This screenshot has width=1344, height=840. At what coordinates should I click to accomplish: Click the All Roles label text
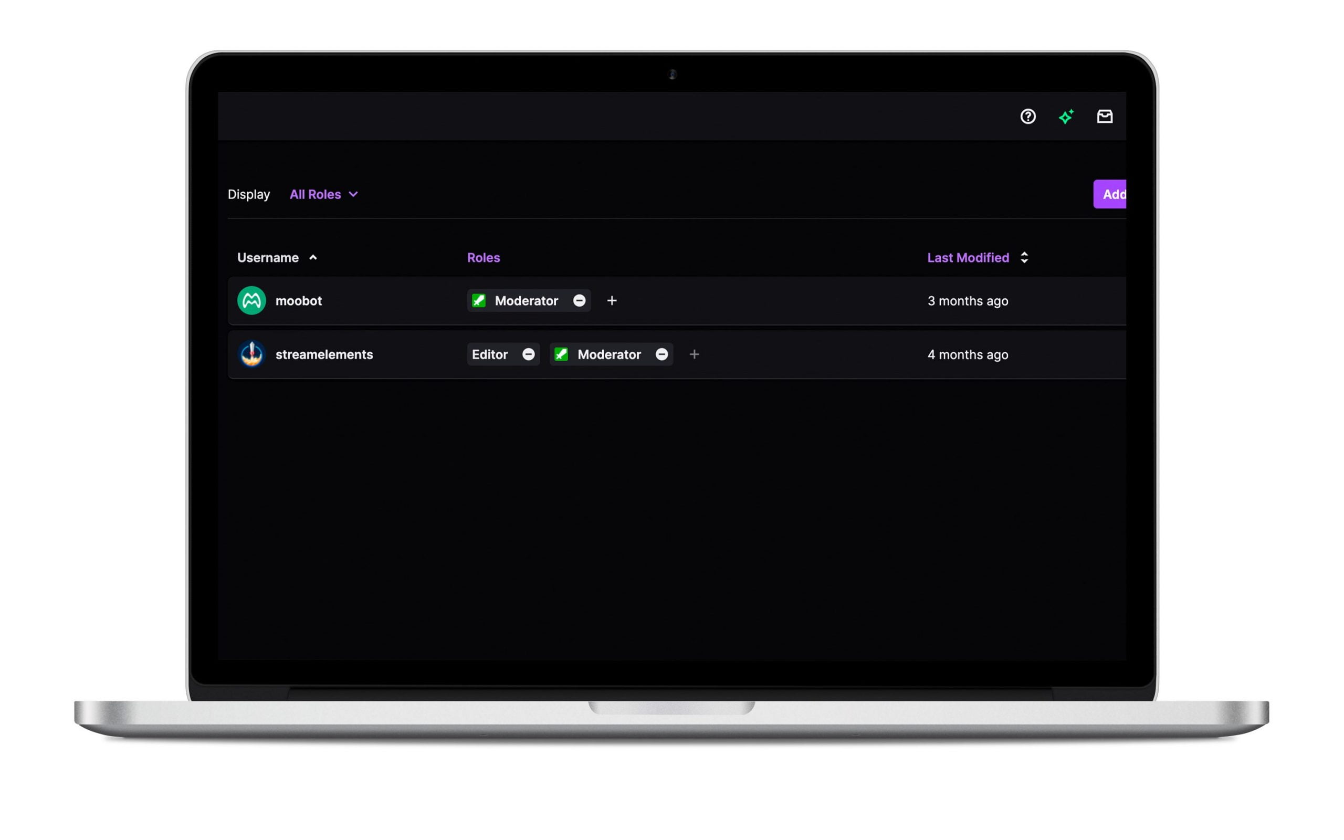pyautogui.click(x=316, y=195)
